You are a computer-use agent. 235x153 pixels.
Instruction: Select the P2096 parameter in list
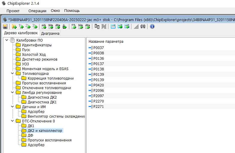(98, 90)
